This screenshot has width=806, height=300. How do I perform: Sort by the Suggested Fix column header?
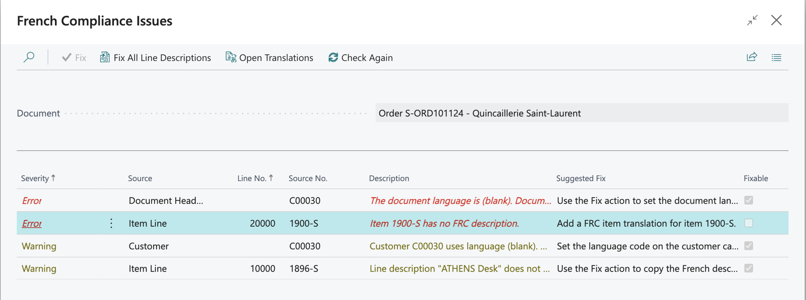pos(581,178)
